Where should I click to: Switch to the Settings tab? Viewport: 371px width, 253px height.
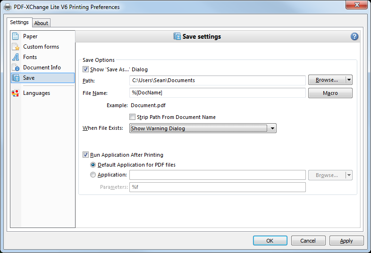coord(19,22)
